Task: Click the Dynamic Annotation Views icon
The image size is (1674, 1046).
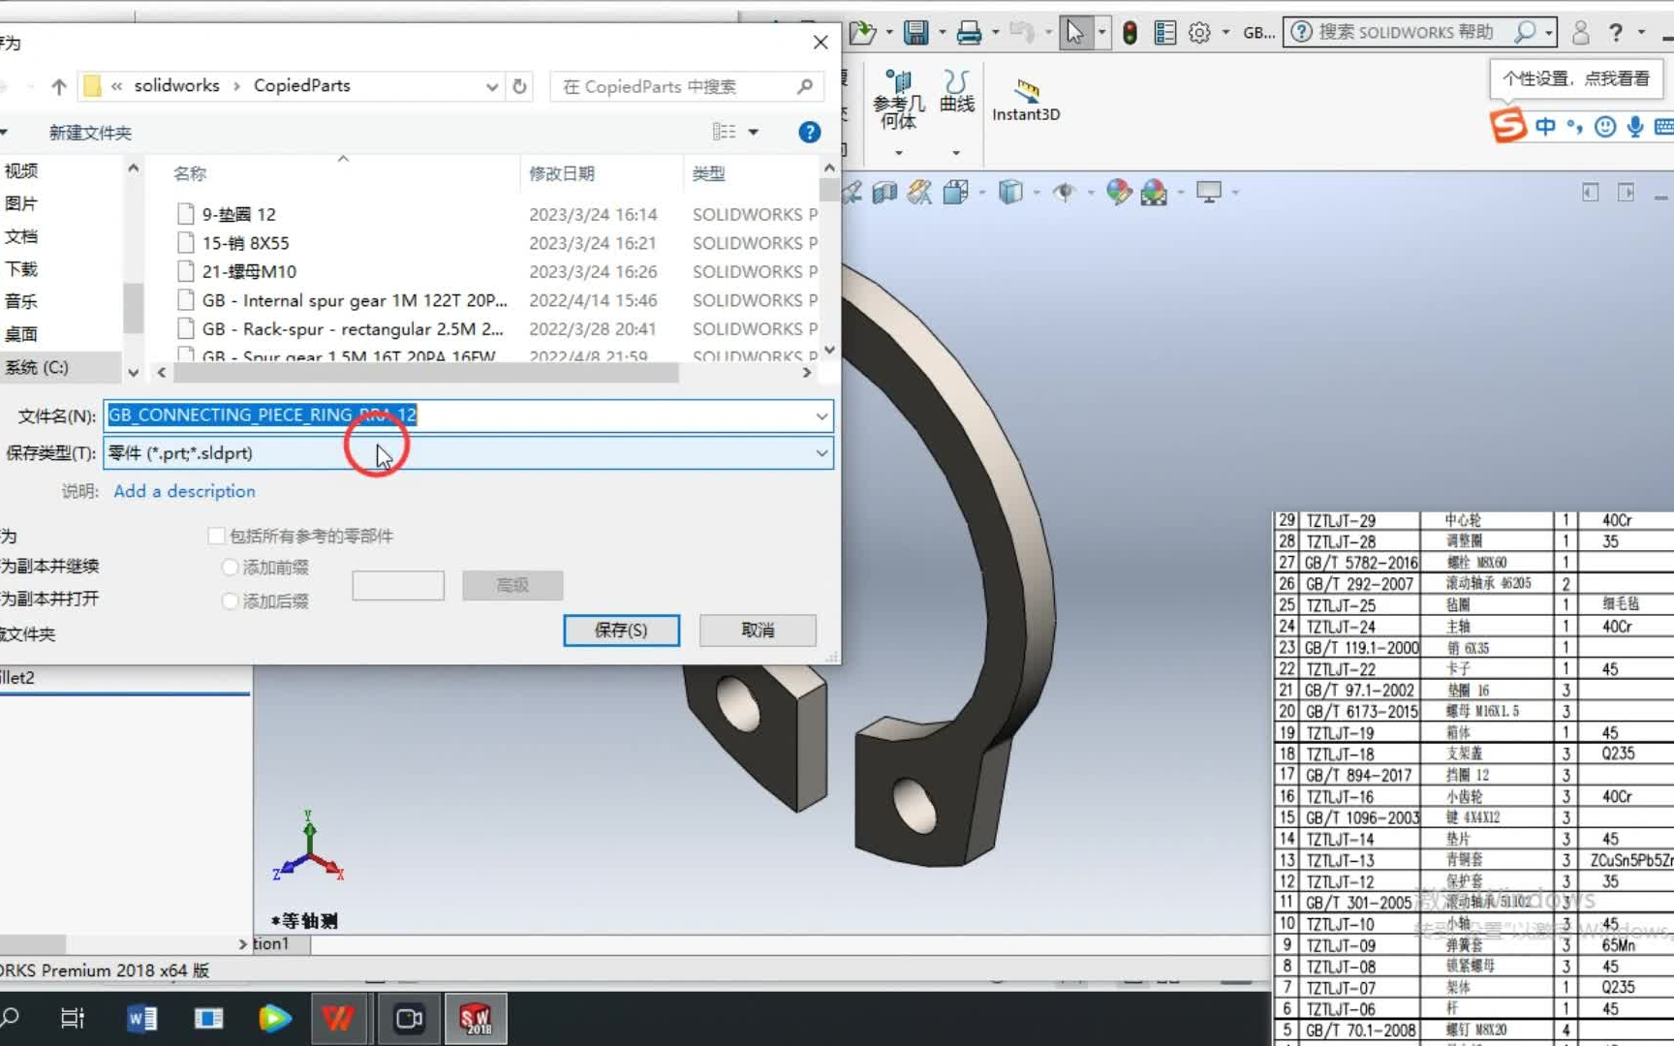Action: (919, 193)
